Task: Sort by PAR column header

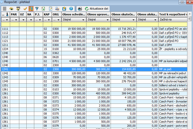Action: pos(14,15)
